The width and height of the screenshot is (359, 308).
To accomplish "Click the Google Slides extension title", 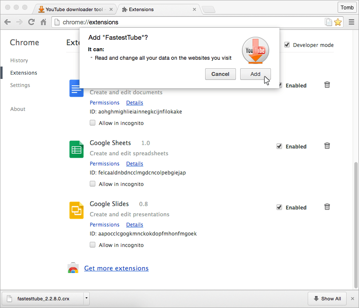I will [109, 204].
